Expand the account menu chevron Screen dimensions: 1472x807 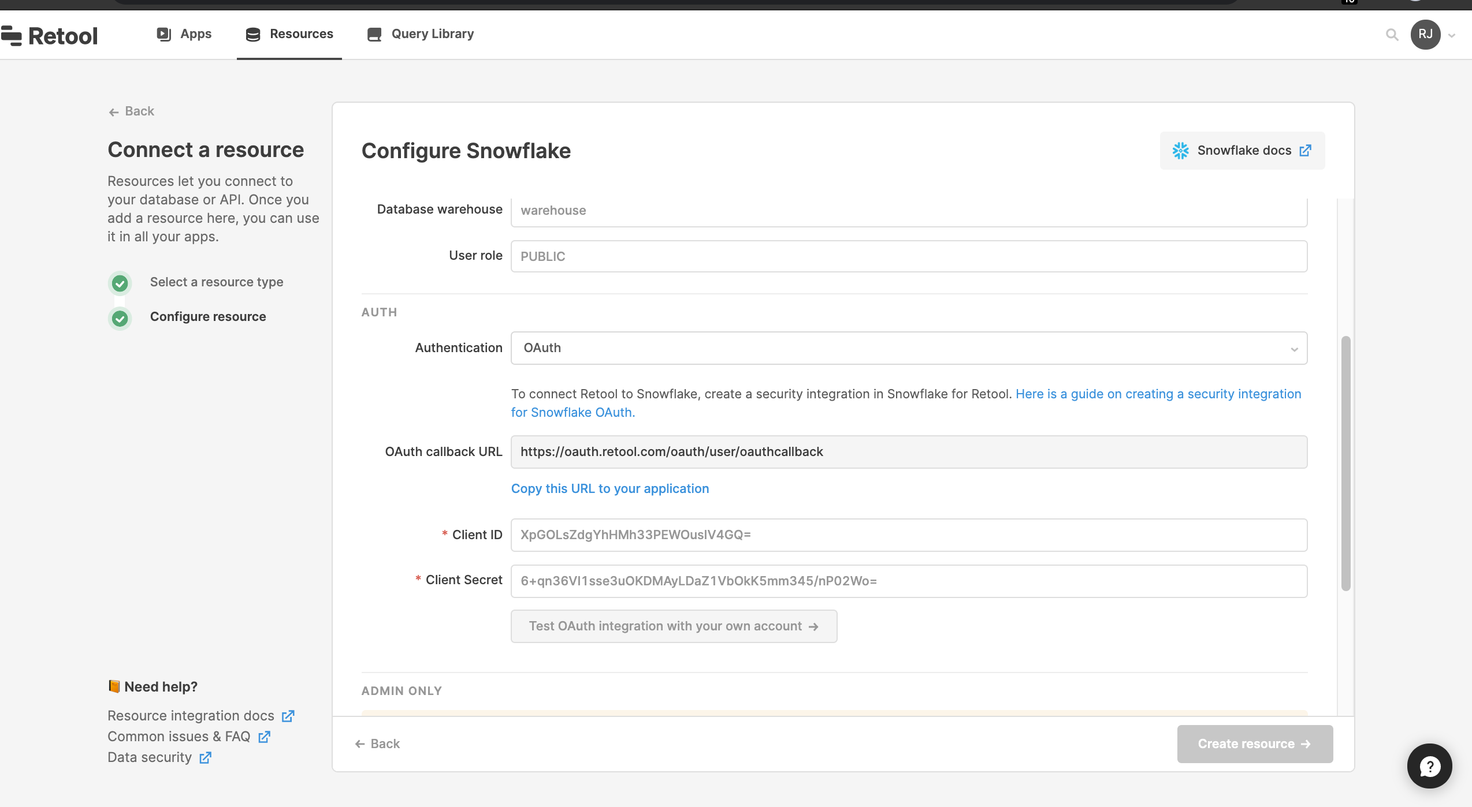pyautogui.click(x=1452, y=36)
